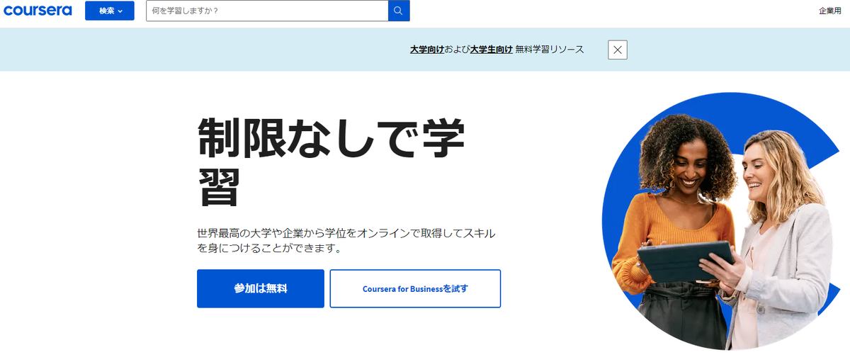
Task: Click the 世界最高の大学や企業 description text
Action: 346,241
